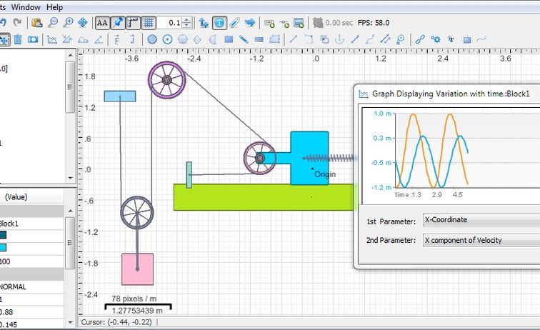The image size is (540, 330).
Task: Open the Window menu
Action: pos(25,6)
